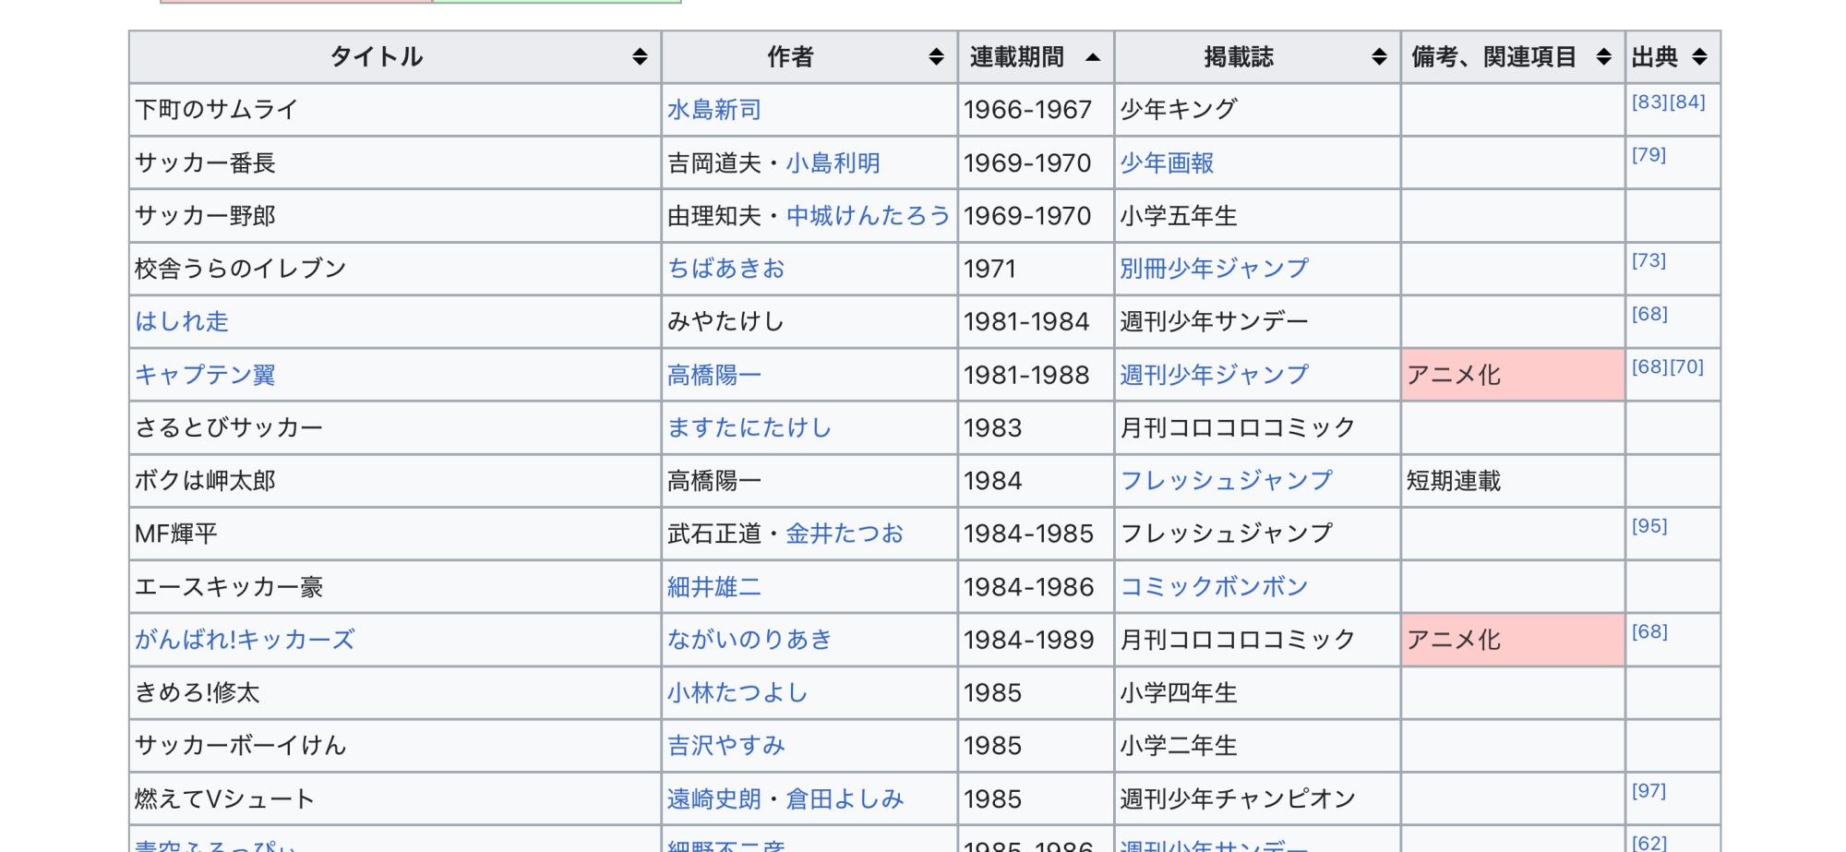Visit author 水島新司 page
Image resolution: width=1846 pixels, height=852 pixels.
coord(713,110)
